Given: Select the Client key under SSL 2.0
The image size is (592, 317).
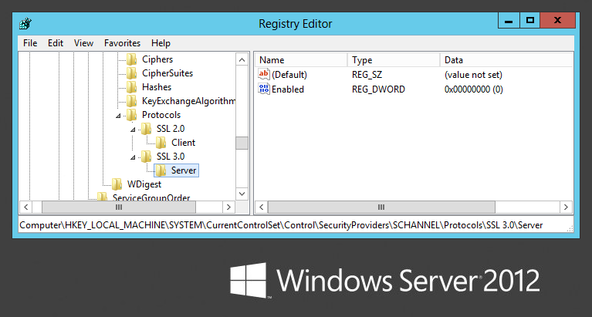Looking at the screenshot, I should pyautogui.click(x=184, y=143).
